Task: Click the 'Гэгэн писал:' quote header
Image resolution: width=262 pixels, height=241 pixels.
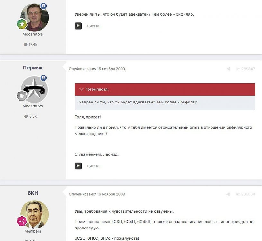Action: [97, 89]
